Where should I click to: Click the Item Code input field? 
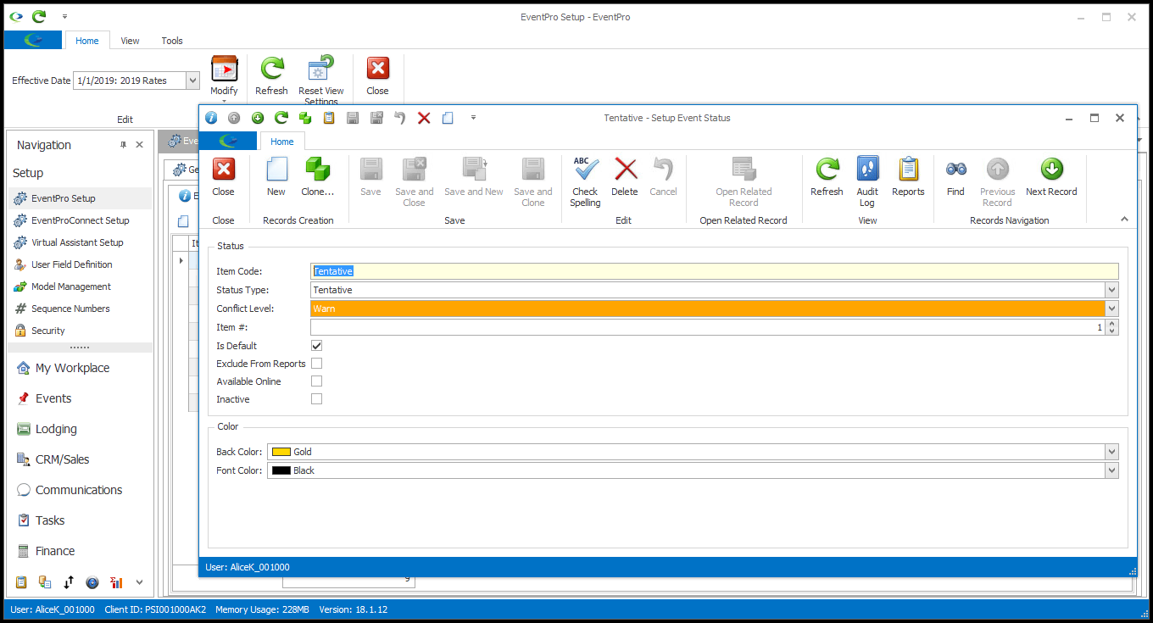(x=714, y=271)
